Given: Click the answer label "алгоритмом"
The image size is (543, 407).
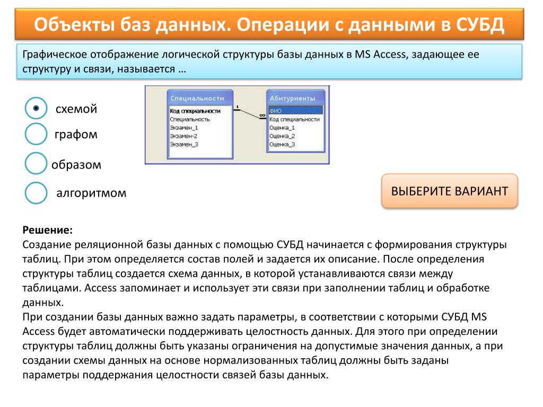Looking at the screenshot, I should coord(91,193).
